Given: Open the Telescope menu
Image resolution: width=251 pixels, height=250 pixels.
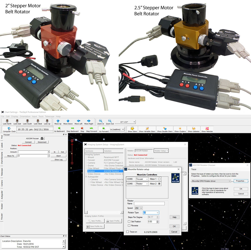Looking at the screenshot, I should (x=50, y=116).
